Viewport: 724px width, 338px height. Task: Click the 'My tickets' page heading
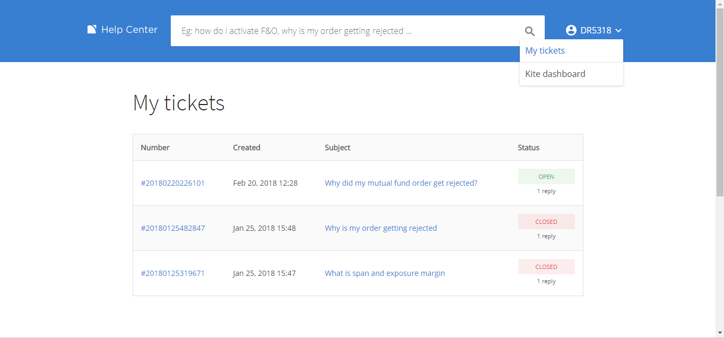pyautogui.click(x=179, y=103)
